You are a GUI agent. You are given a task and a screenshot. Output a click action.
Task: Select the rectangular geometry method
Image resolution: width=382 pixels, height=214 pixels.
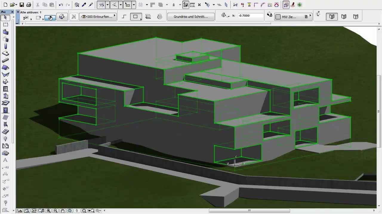(x=135, y=17)
